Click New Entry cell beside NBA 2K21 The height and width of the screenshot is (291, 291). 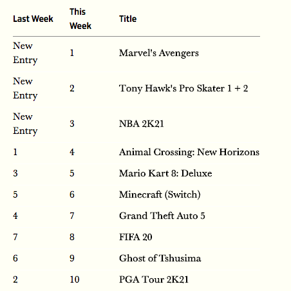(x=25, y=124)
